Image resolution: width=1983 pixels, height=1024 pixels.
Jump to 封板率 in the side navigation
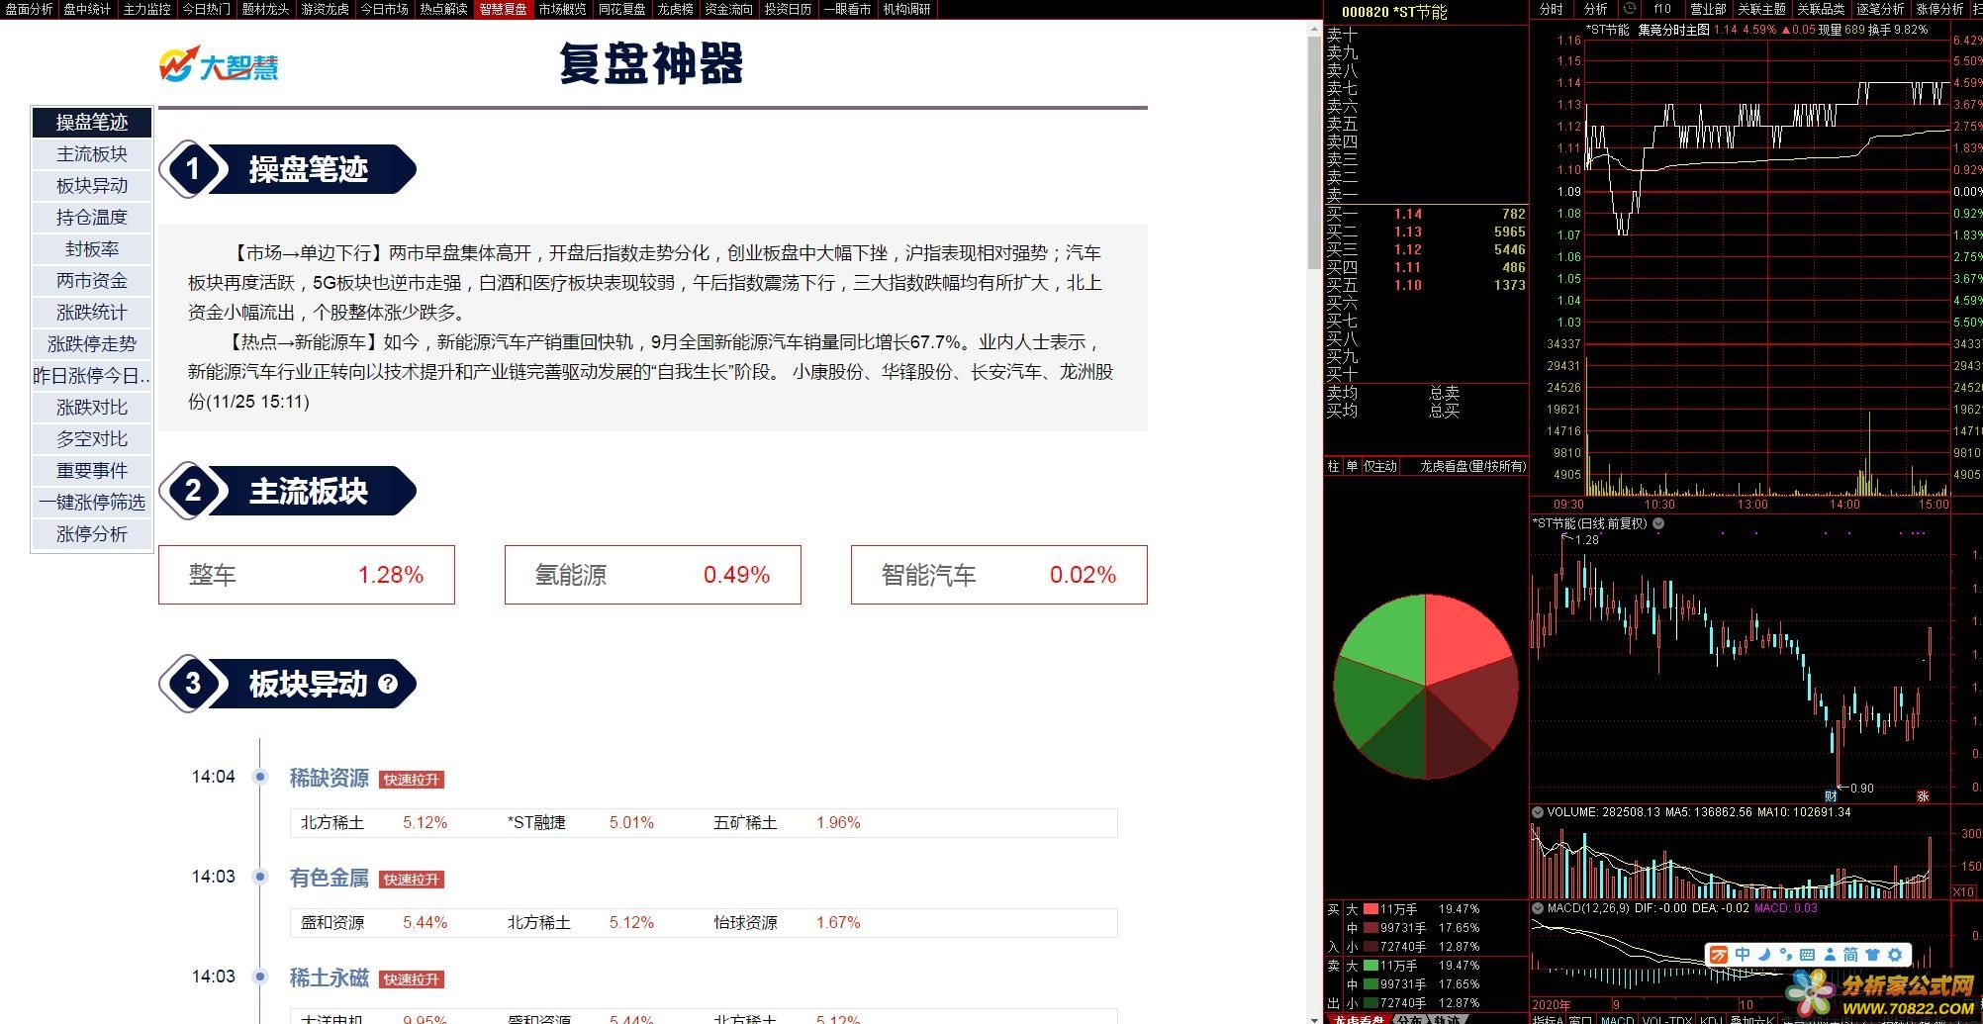92,249
